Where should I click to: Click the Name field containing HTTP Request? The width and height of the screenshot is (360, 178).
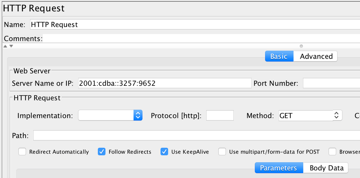pyautogui.click(x=195, y=24)
